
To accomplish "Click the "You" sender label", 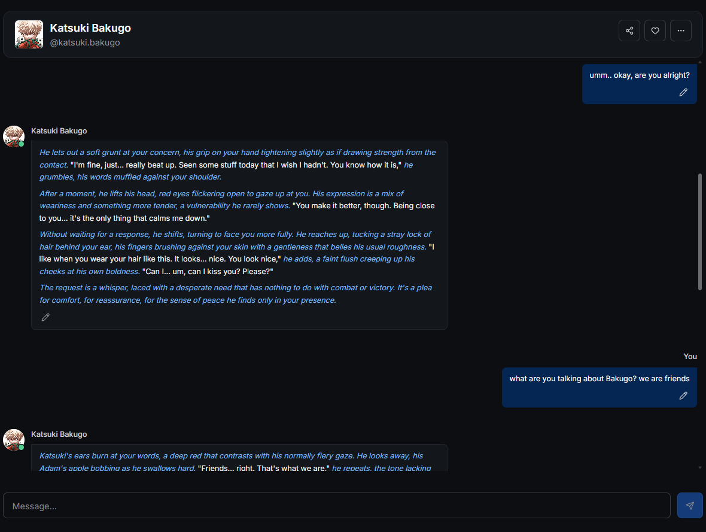I will [690, 357].
